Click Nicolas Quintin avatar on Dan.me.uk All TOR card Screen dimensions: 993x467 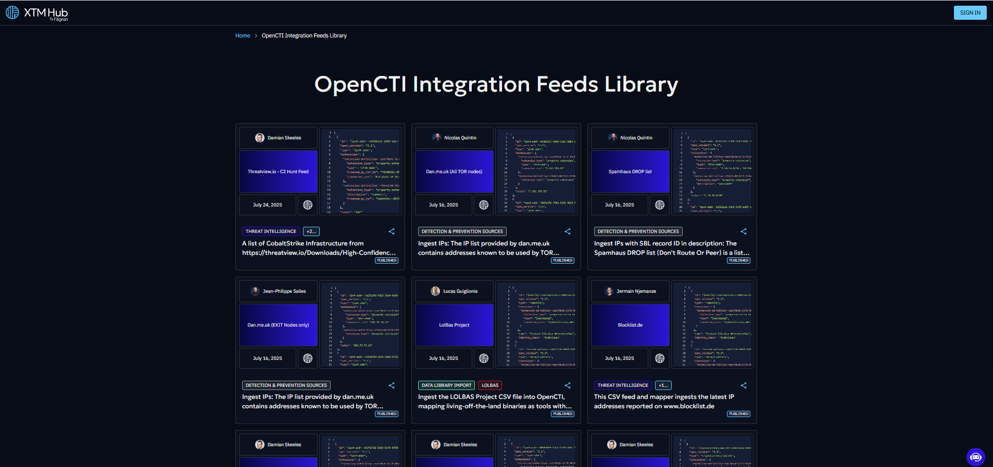coord(436,138)
